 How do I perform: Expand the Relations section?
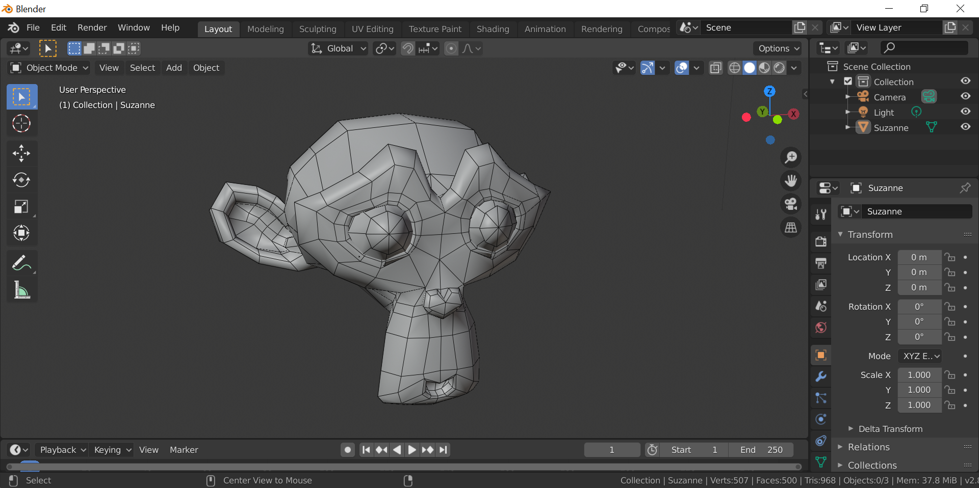pos(869,447)
